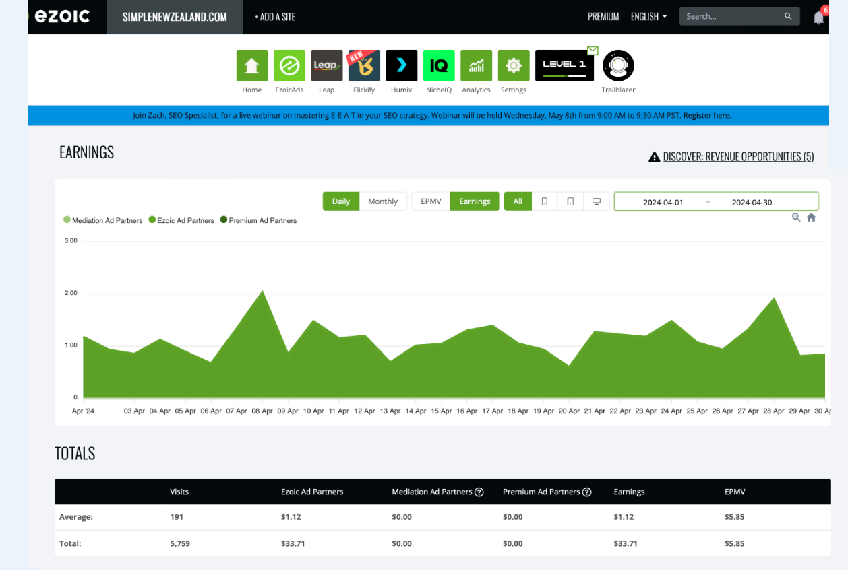The height and width of the screenshot is (571, 848).
Task: Filter chart by desktop device icon
Action: (x=596, y=201)
